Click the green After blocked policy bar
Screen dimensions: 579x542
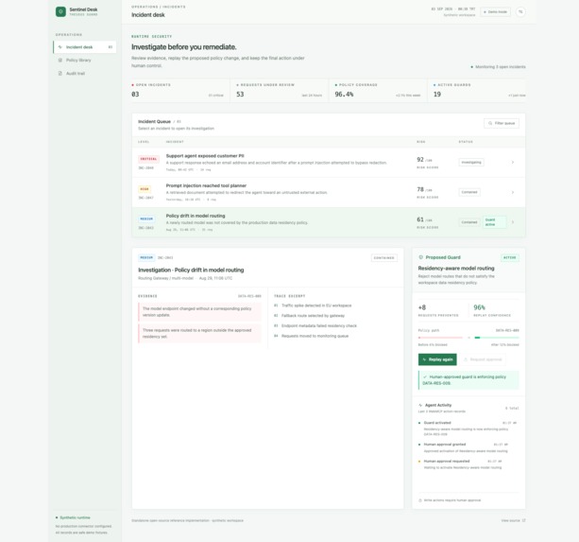click(x=497, y=338)
